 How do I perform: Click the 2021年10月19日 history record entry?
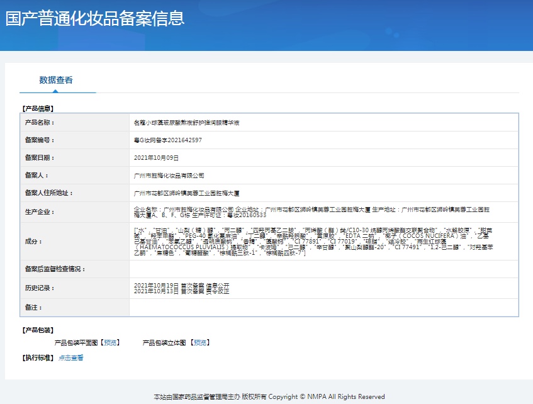[x=181, y=285]
